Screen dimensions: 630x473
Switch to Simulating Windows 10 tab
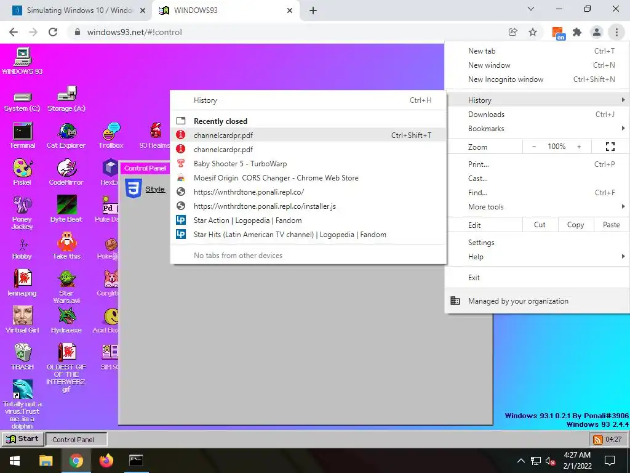pos(76,10)
